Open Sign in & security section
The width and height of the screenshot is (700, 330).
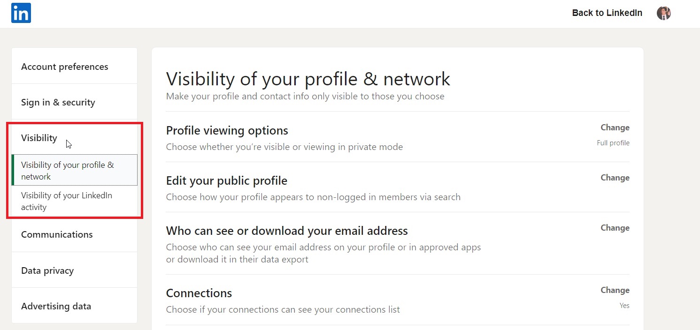pyautogui.click(x=58, y=102)
